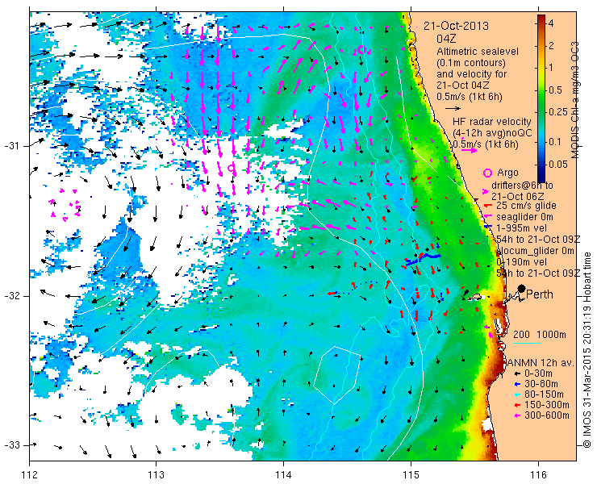The image size is (597, 484).
Task: Click the longitude axis label '112'
Action: click(29, 475)
